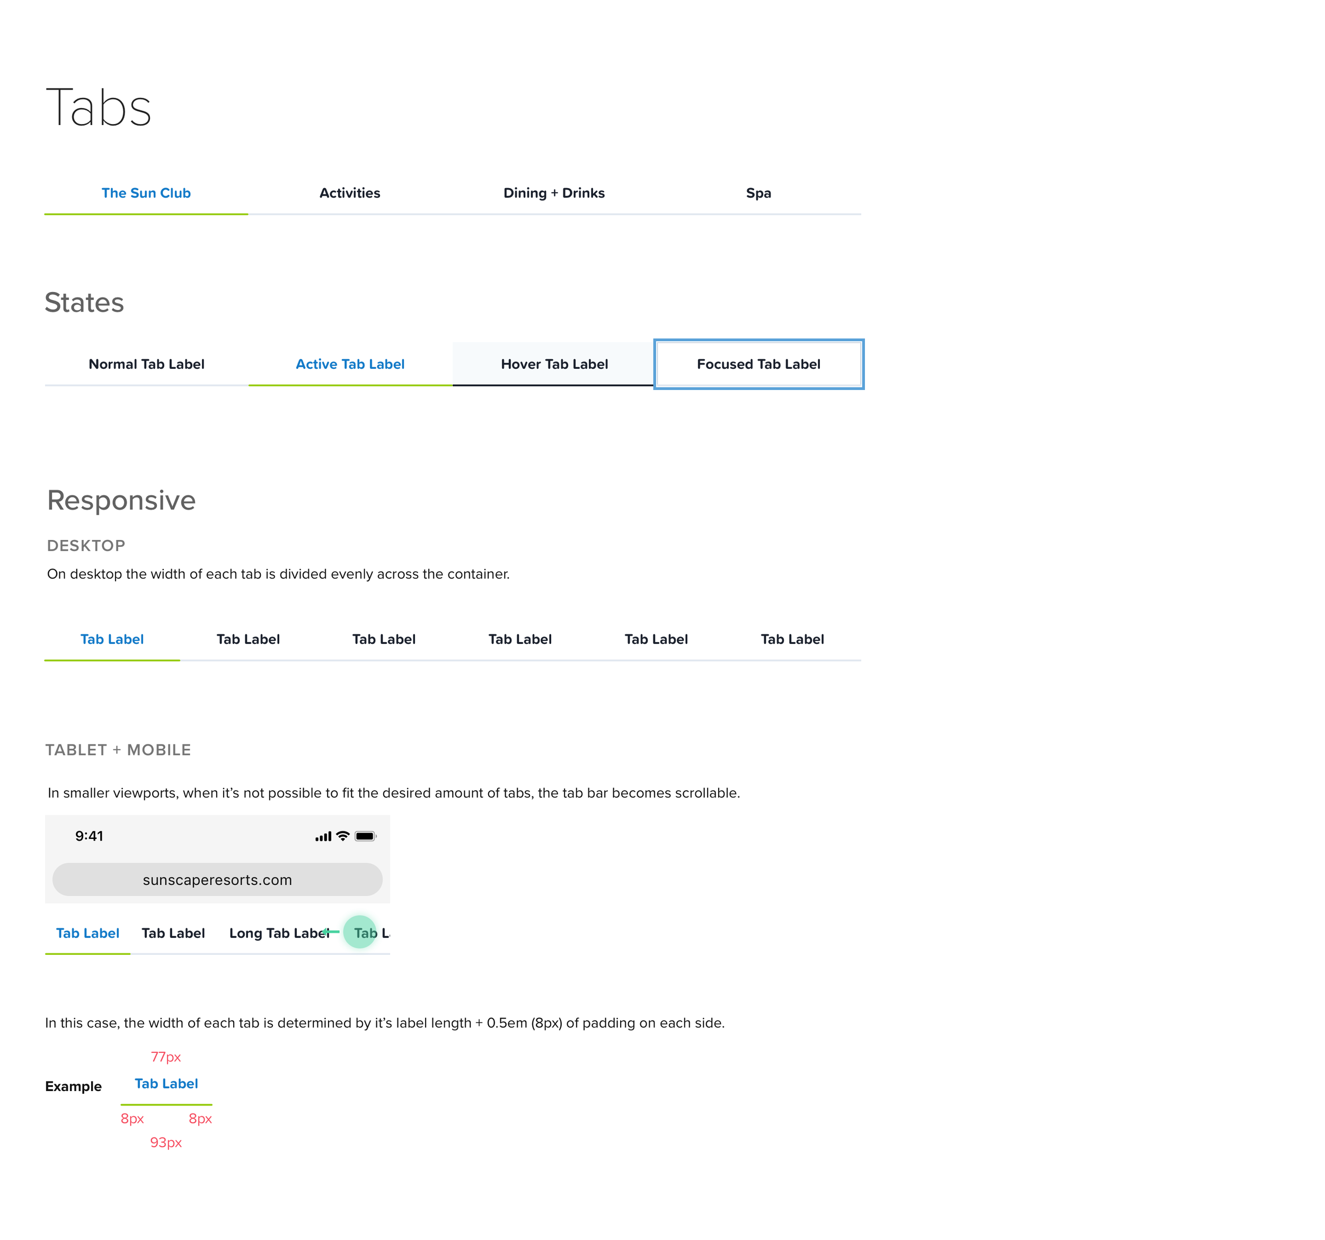The height and width of the screenshot is (1240, 1325).
Task: Click the 9:41 time in phone mockup
Action: (x=89, y=836)
